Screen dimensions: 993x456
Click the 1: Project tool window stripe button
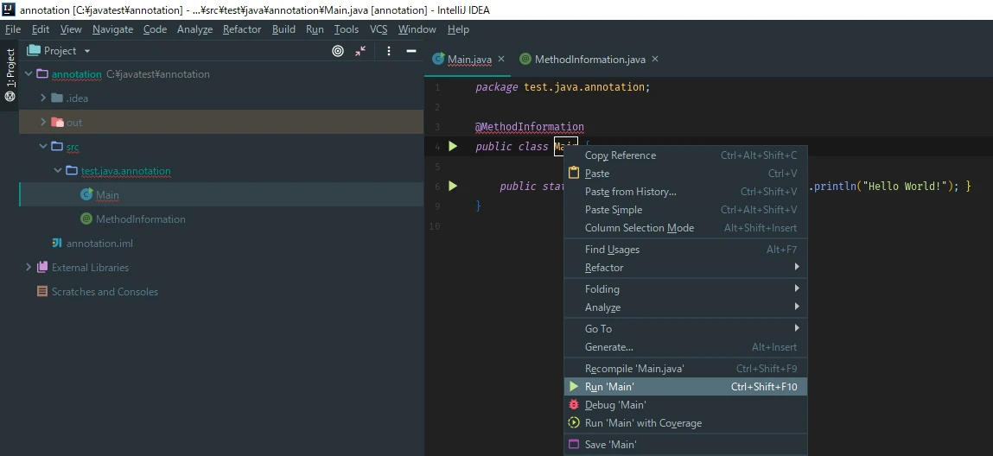10,74
